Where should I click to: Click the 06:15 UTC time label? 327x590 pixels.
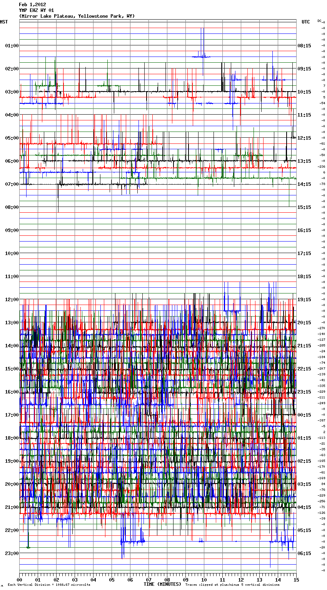coord(304,553)
